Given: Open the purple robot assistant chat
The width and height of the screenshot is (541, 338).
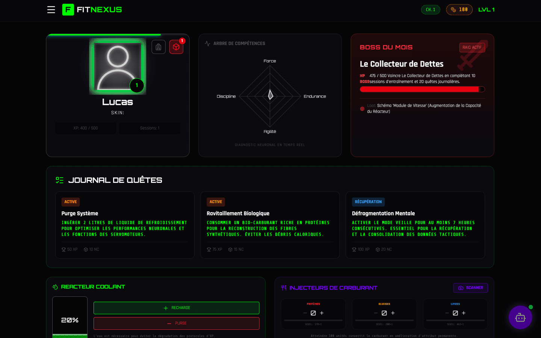Looking at the screenshot, I should (x=520, y=317).
